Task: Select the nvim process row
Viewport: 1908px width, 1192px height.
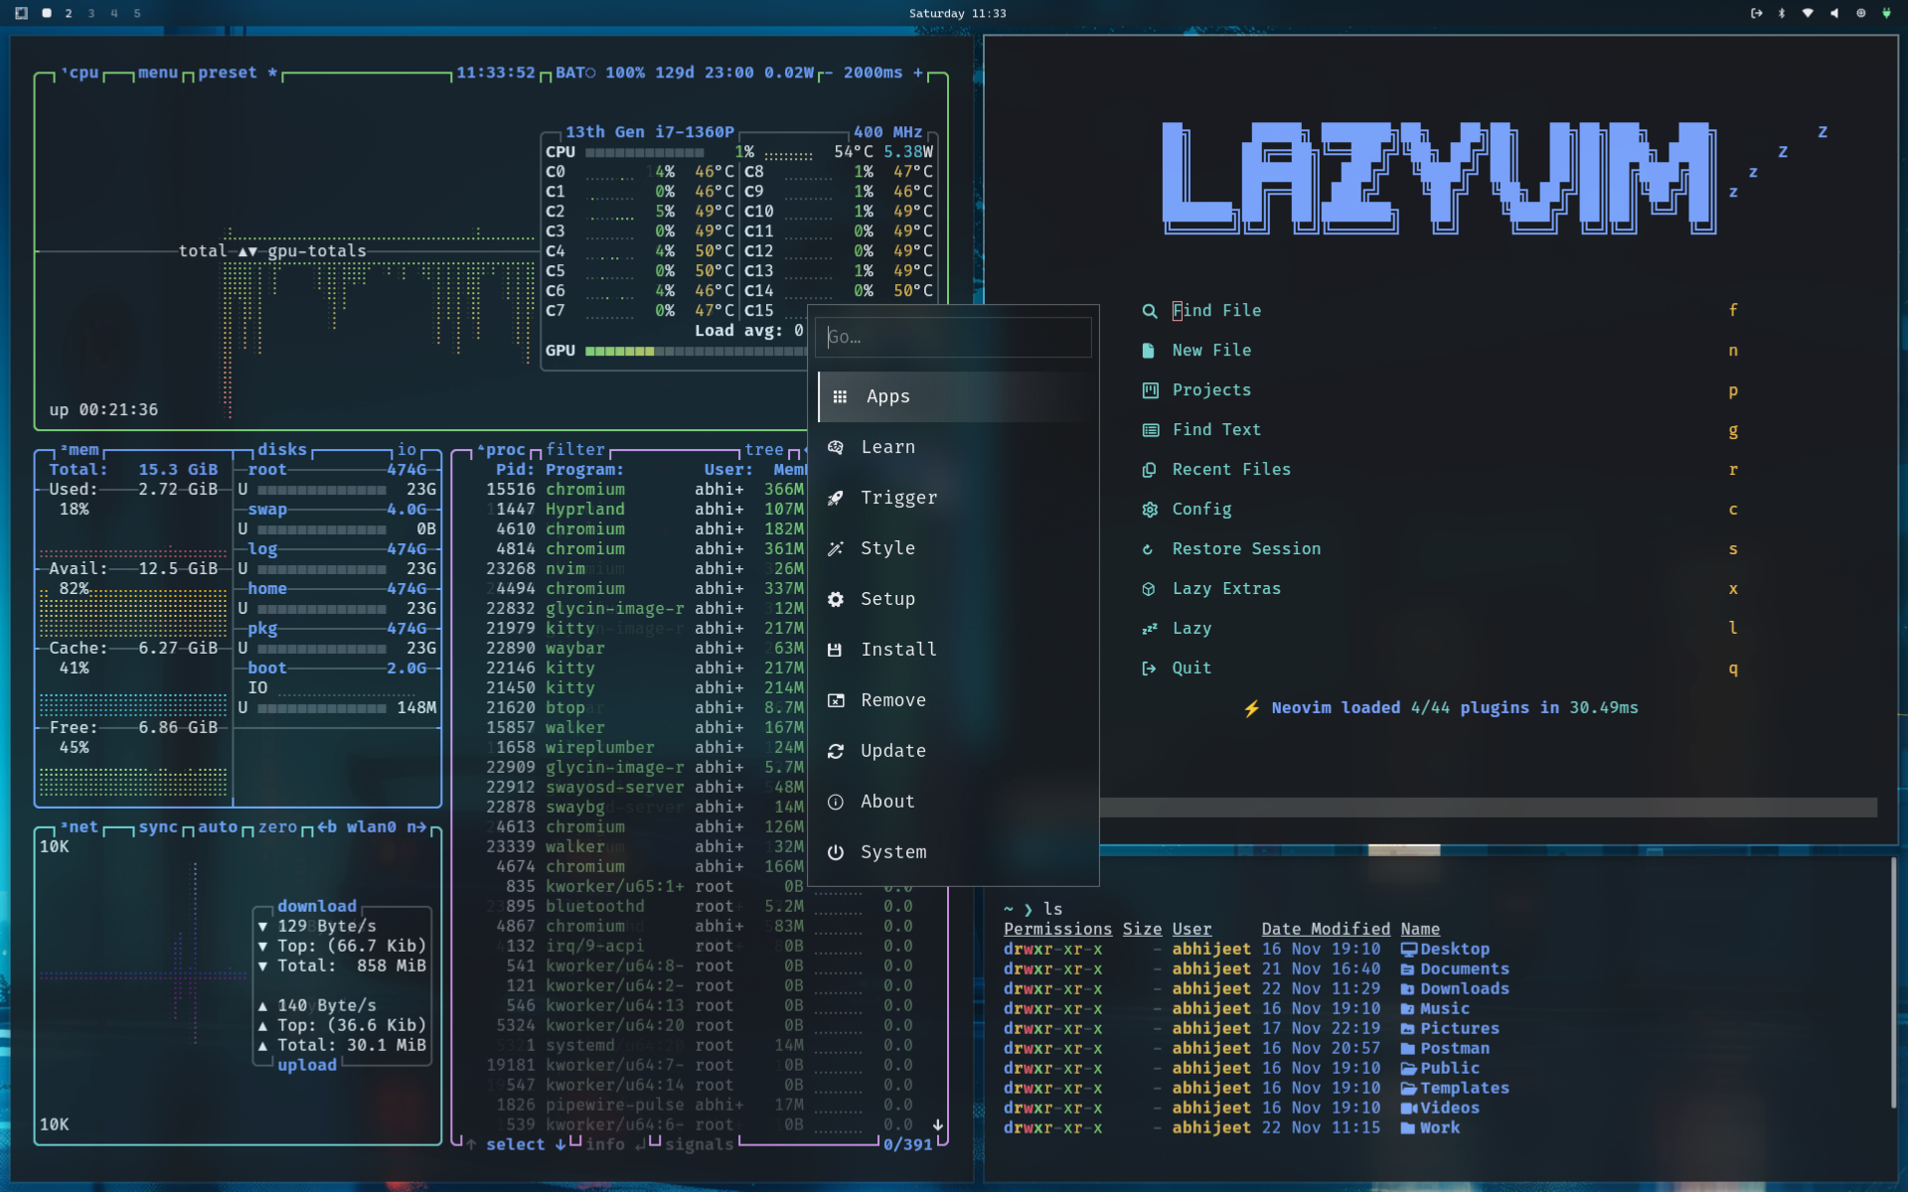Action: pyautogui.click(x=646, y=569)
